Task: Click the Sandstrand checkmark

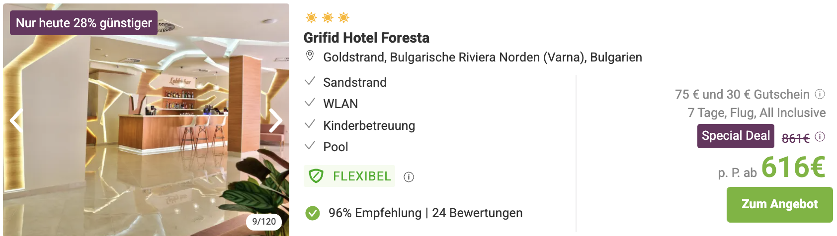Action: (x=310, y=81)
